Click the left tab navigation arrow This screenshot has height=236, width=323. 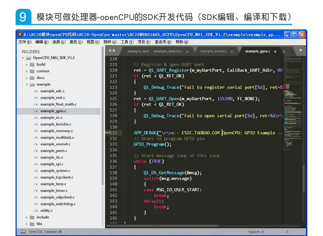(110, 51)
